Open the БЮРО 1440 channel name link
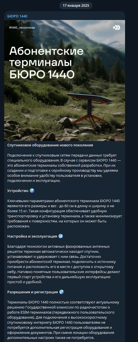 (x=17, y=16)
